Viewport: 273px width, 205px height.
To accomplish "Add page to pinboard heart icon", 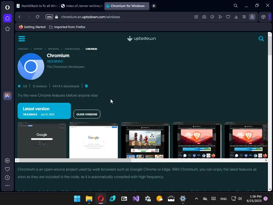I will click(228, 17).
